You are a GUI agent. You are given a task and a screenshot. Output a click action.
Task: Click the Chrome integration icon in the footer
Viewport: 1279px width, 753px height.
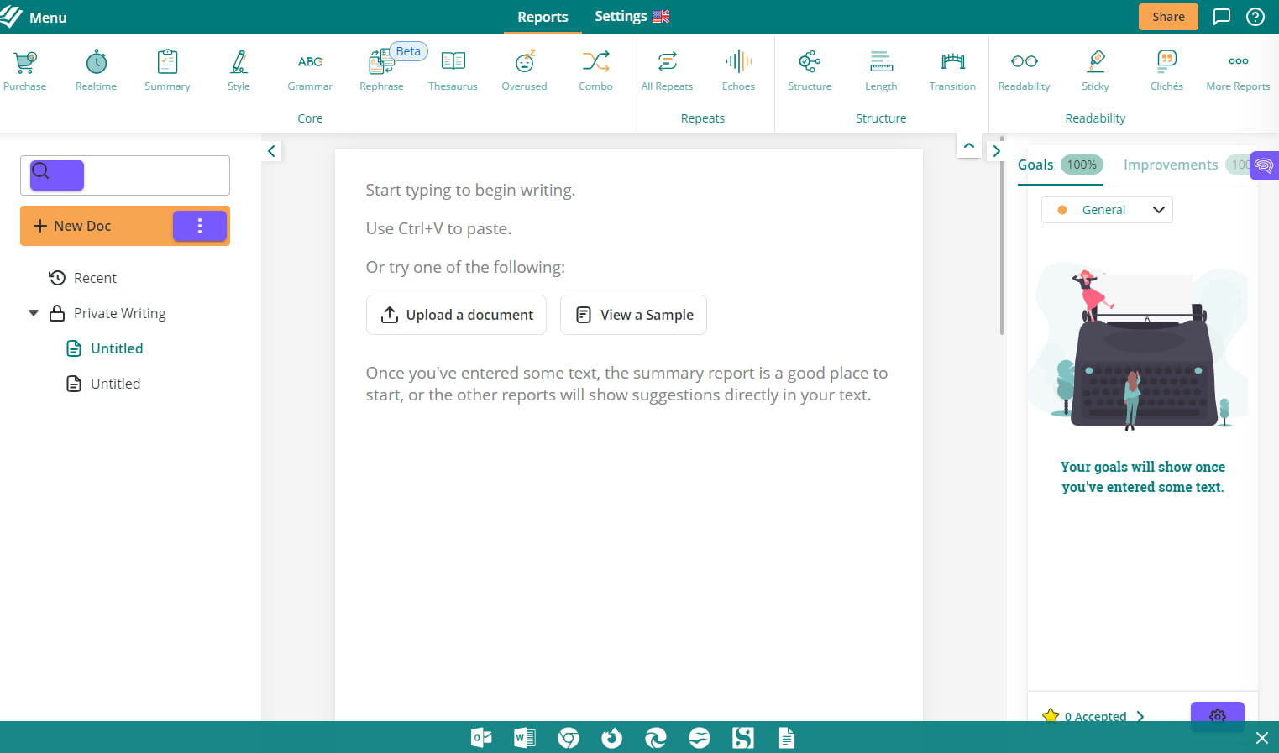point(569,737)
